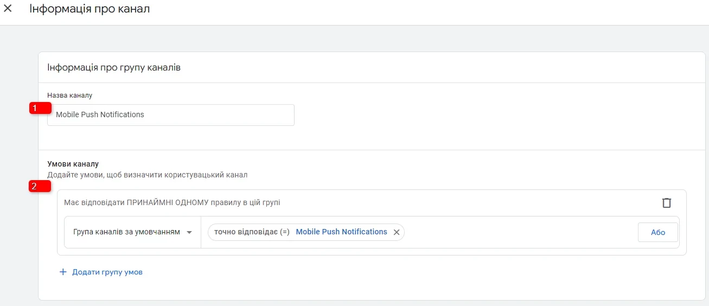Open the 'Група каналів за умовчанням' dropdown
This screenshot has height=306, width=709.
click(132, 232)
